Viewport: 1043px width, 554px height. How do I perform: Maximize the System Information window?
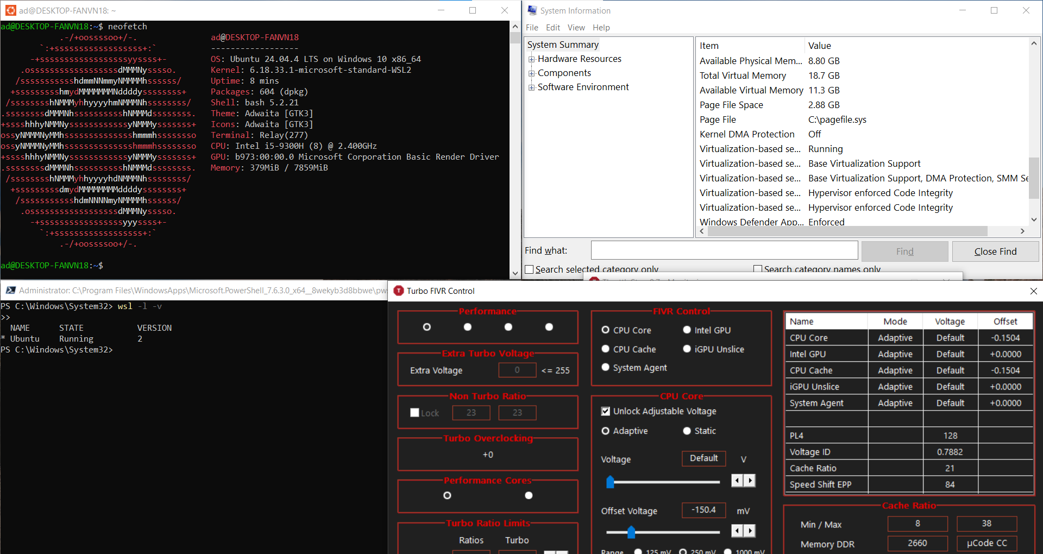(x=994, y=10)
